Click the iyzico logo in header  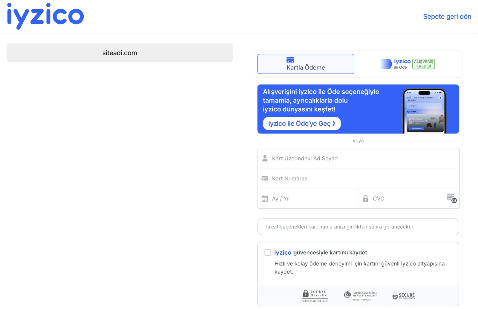45,16
